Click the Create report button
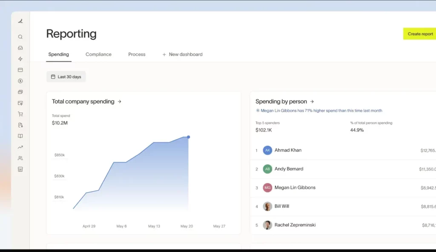The image size is (436, 252). click(x=420, y=34)
